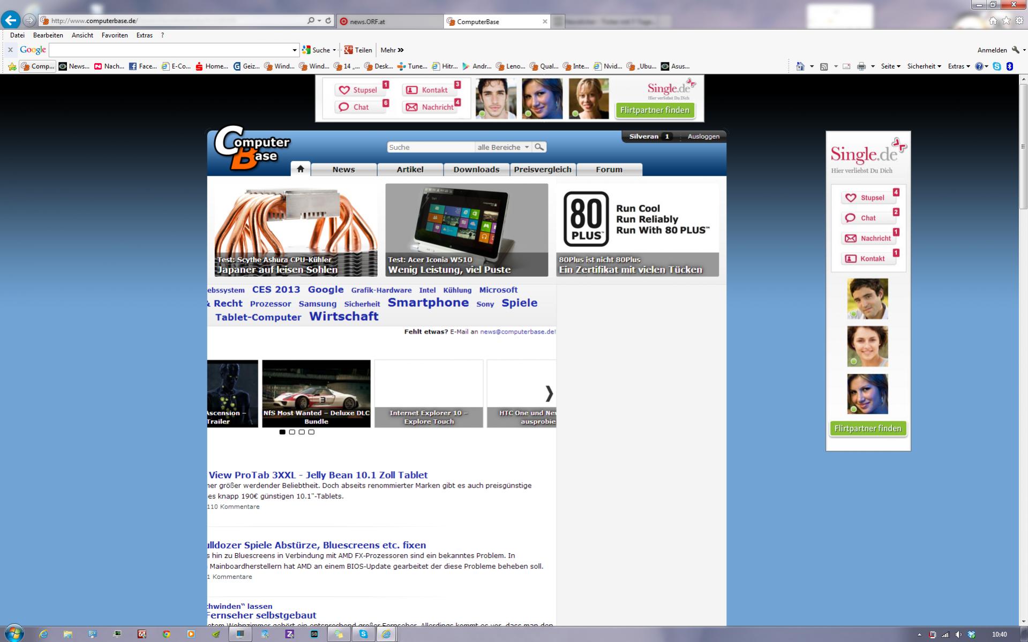Open the Bulldozer Spiele Abstürze article link
Viewport: 1028px width, 642px height.
(317, 545)
